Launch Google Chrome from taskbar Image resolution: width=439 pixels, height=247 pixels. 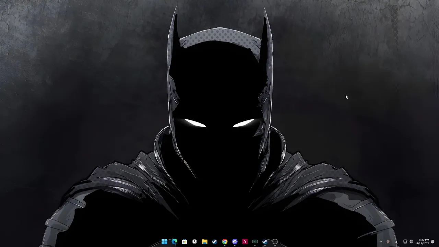225,242
